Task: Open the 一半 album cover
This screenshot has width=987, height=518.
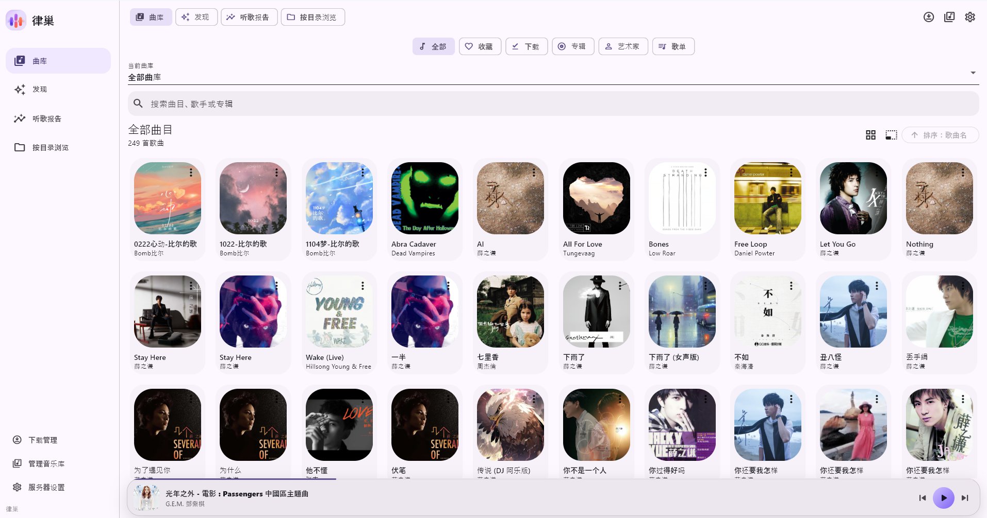Action: tap(425, 312)
